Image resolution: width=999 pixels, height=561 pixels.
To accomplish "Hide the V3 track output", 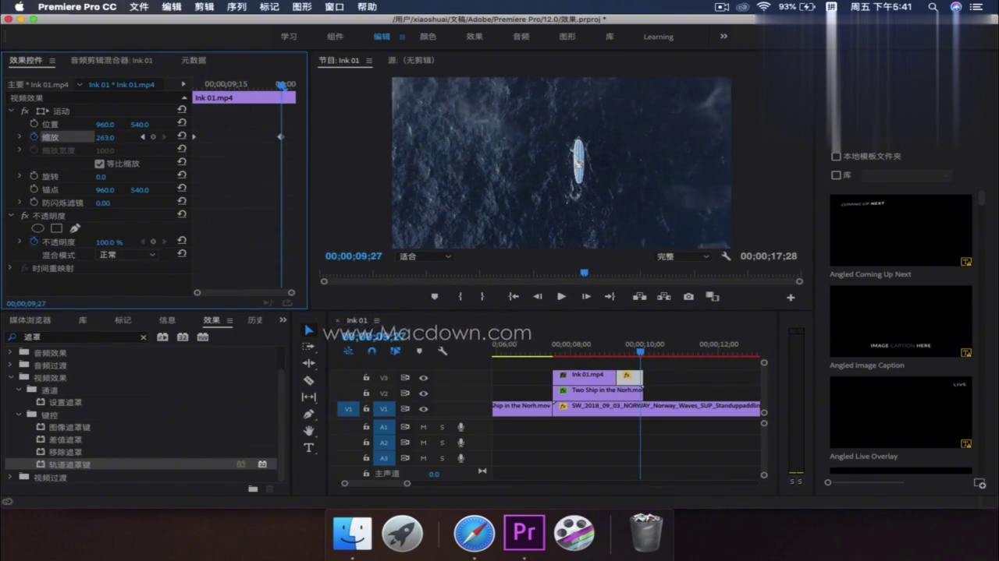I will (x=424, y=378).
